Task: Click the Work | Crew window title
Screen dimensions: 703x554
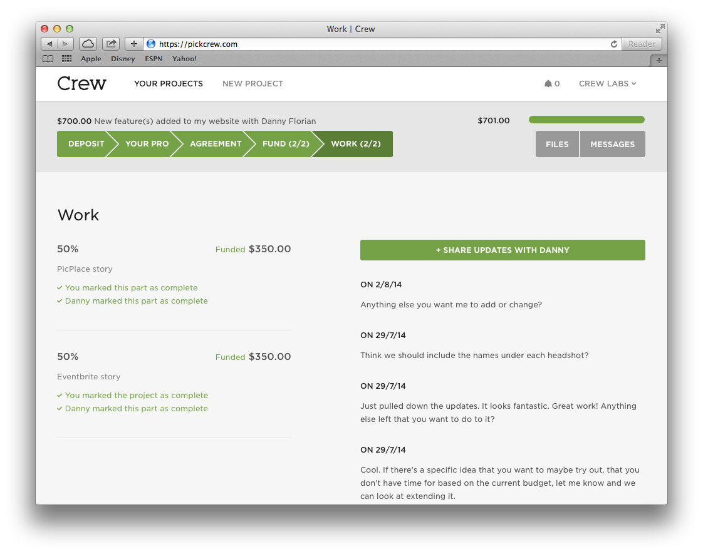Action: (351, 29)
